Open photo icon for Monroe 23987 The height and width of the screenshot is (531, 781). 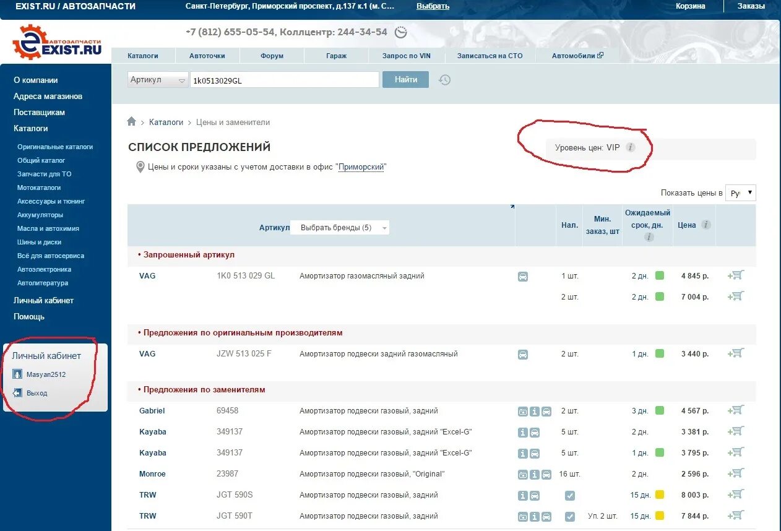tap(523, 475)
